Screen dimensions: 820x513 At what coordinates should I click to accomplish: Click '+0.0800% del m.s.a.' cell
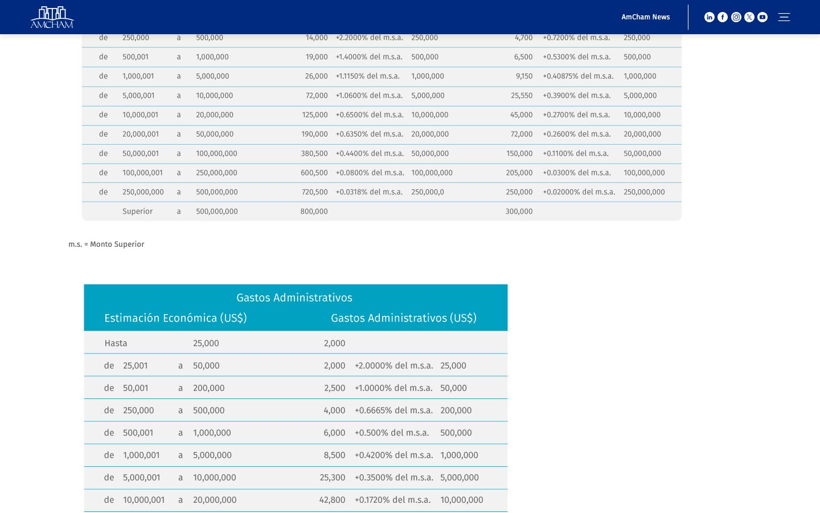tap(370, 173)
